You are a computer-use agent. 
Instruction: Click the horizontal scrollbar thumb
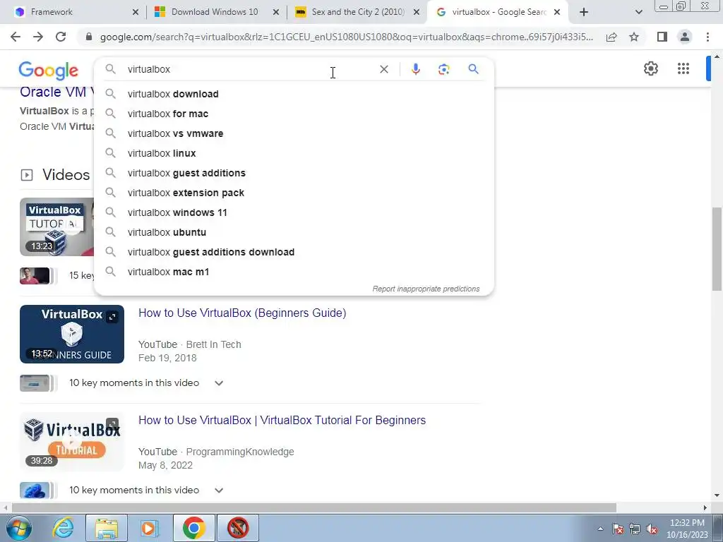coord(314,507)
